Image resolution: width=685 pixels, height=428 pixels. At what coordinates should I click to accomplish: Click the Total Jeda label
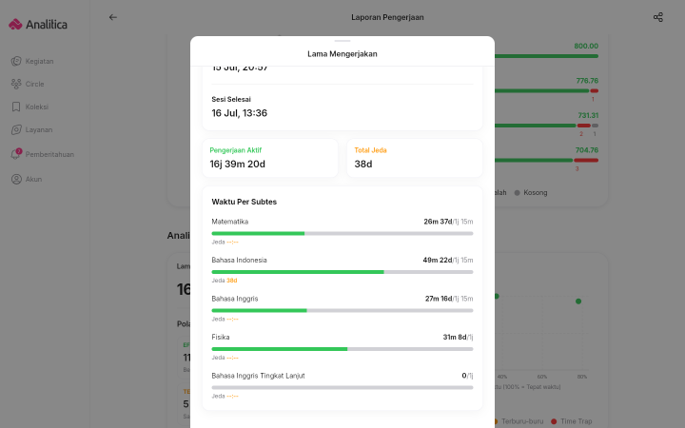(370, 150)
